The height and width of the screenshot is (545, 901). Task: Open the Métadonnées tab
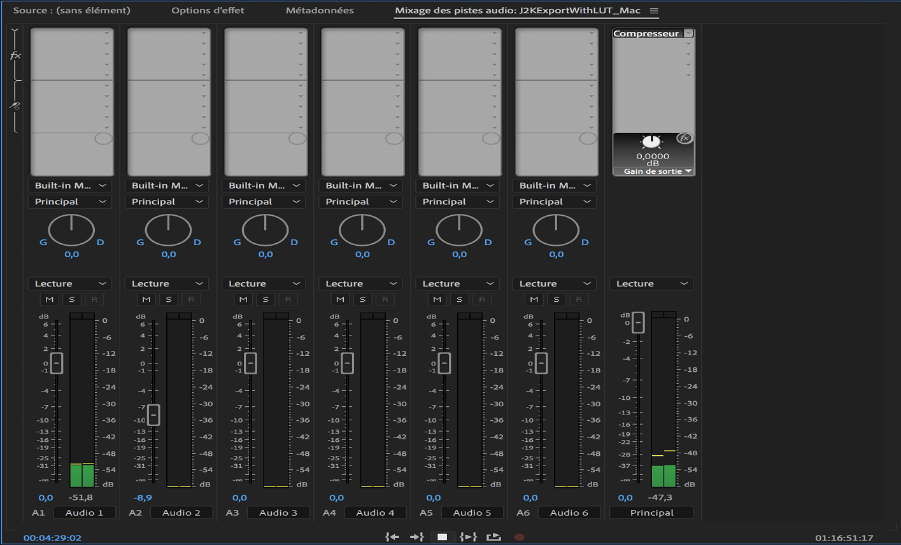click(x=320, y=10)
